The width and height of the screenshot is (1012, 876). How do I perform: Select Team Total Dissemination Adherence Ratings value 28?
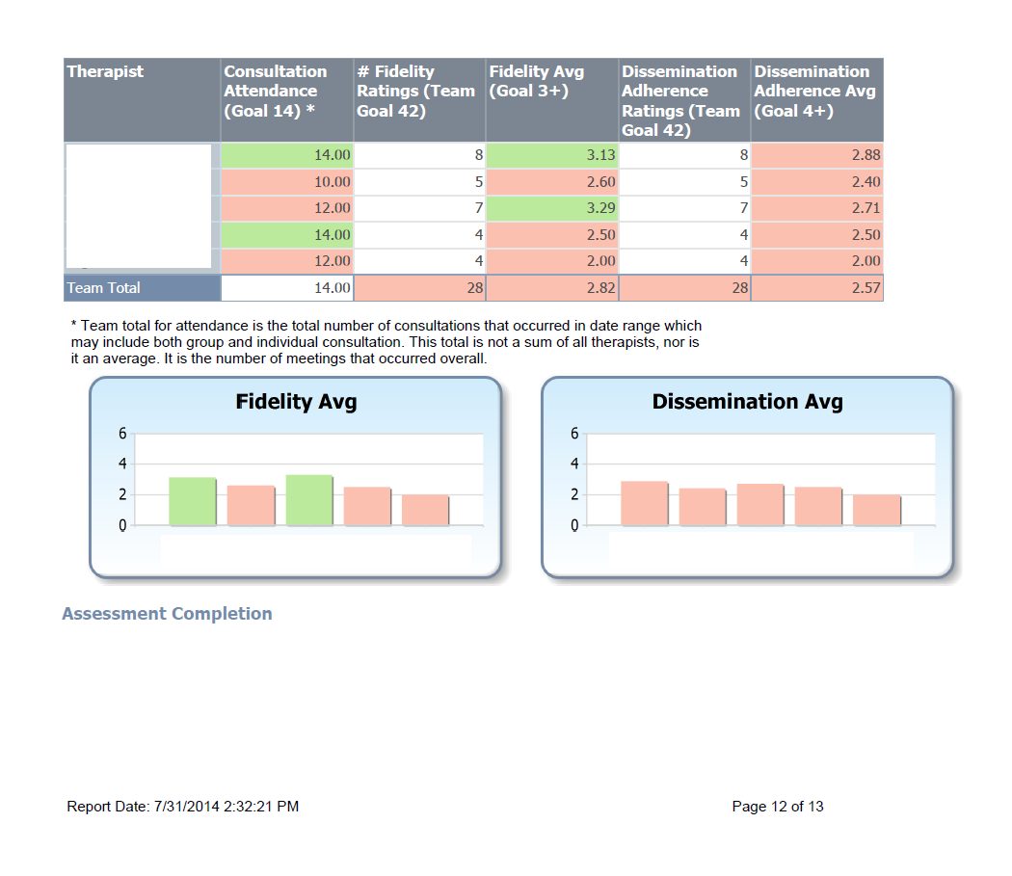(684, 288)
